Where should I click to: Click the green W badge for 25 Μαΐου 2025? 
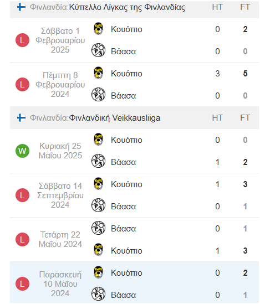22,151
